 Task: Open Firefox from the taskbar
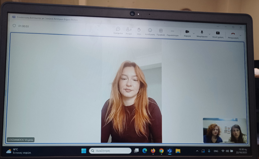click(x=153, y=151)
